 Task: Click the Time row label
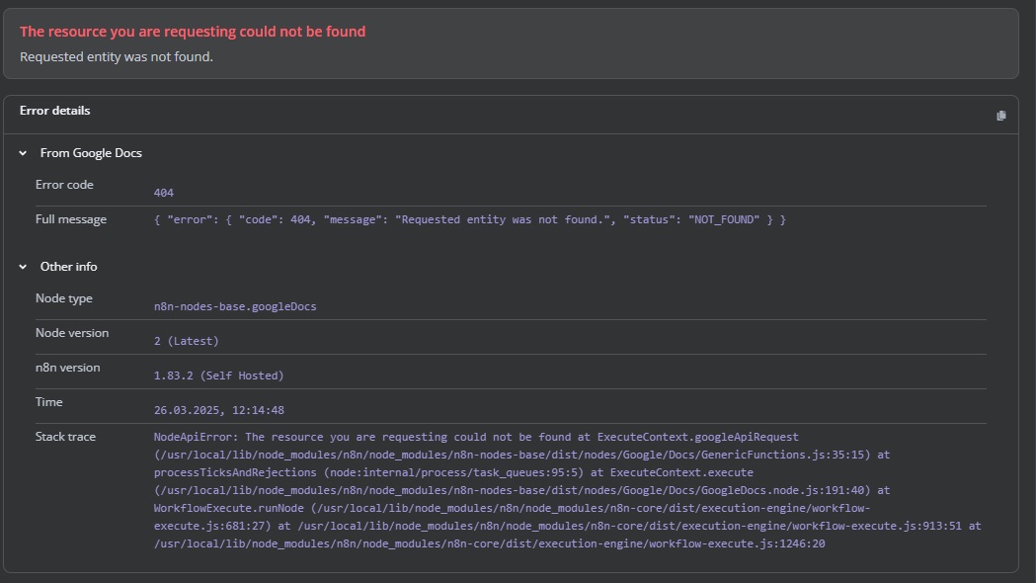click(x=49, y=402)
